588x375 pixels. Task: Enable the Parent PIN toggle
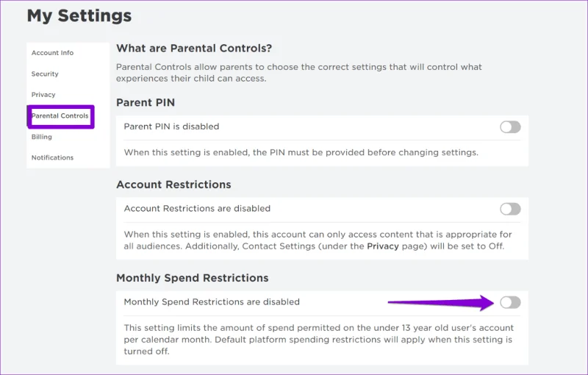tap(510, 127)
